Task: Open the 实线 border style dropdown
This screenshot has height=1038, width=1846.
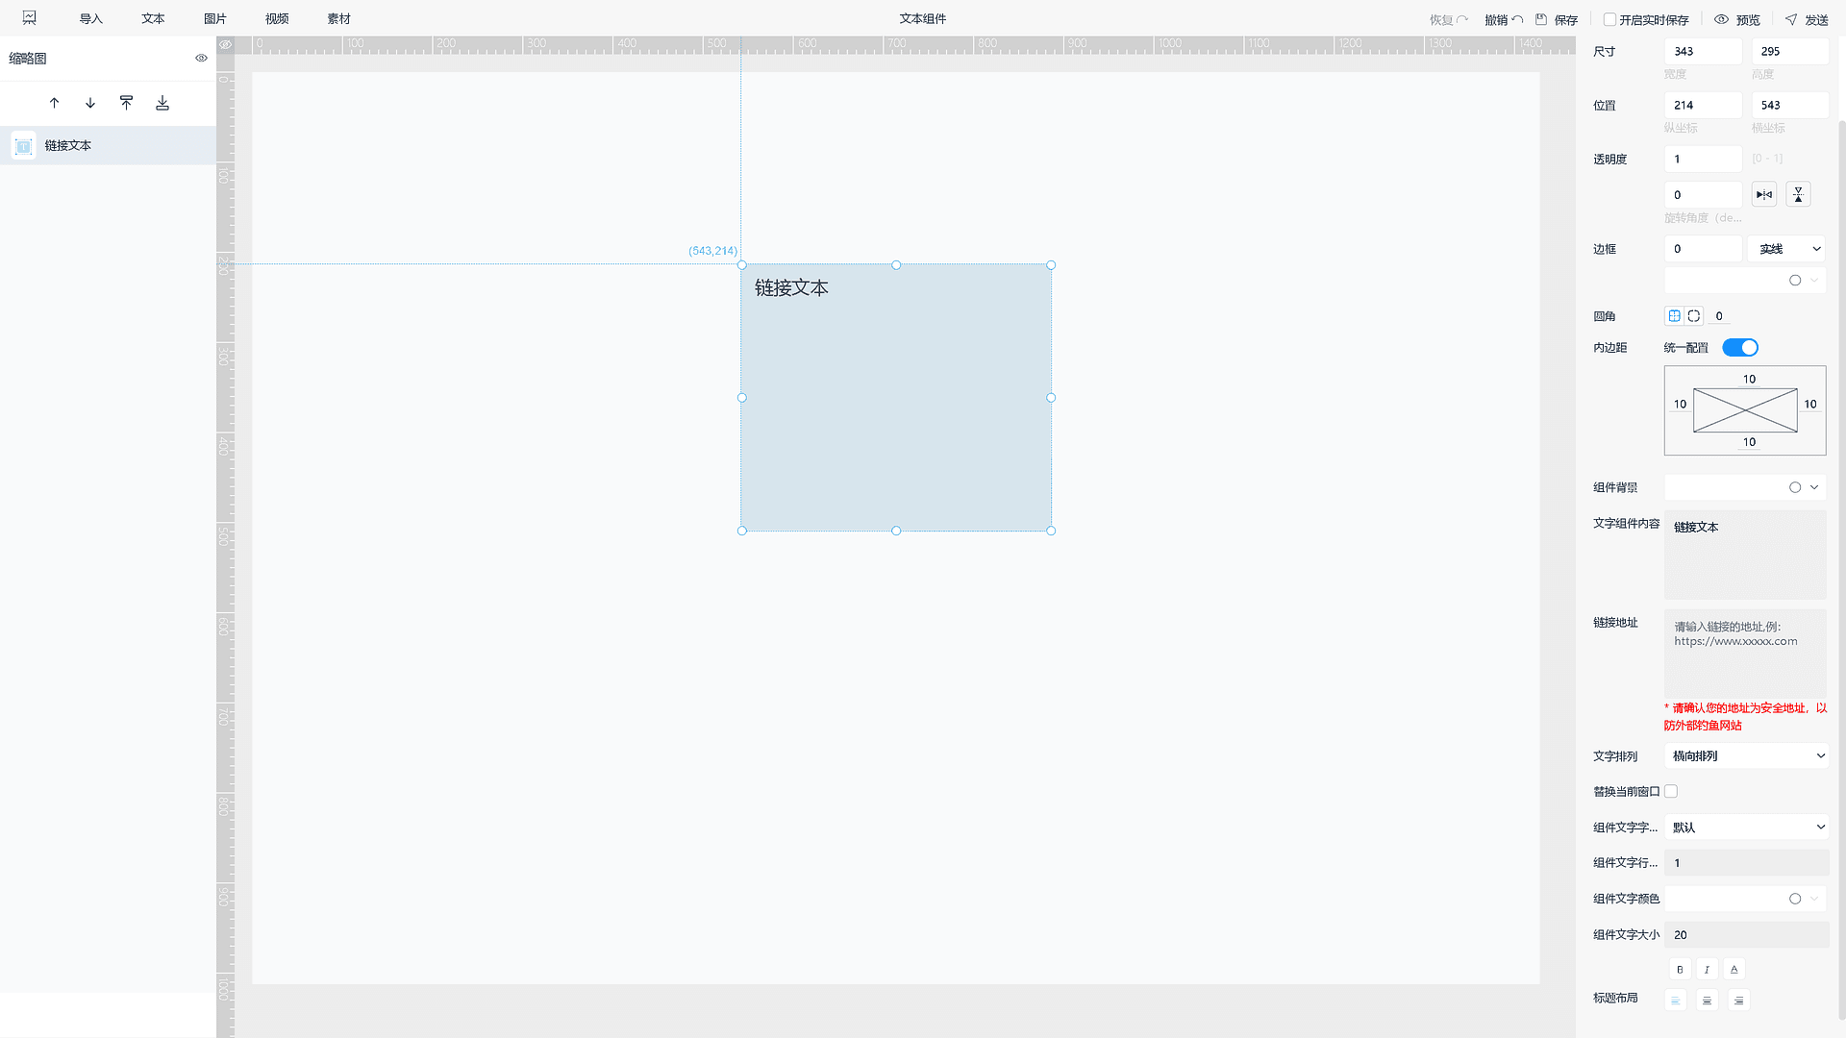Action: coord(1787,249)
